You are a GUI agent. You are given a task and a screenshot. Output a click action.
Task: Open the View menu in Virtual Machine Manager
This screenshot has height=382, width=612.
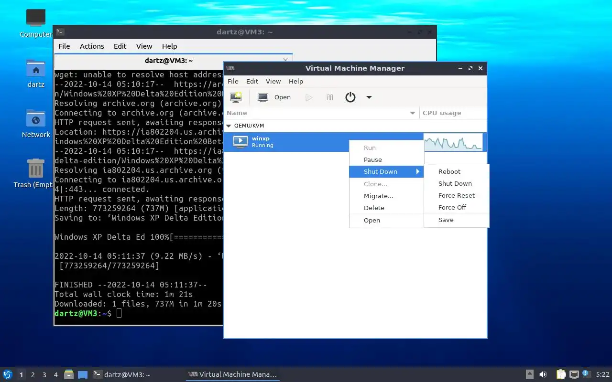(x=273, y=82)
